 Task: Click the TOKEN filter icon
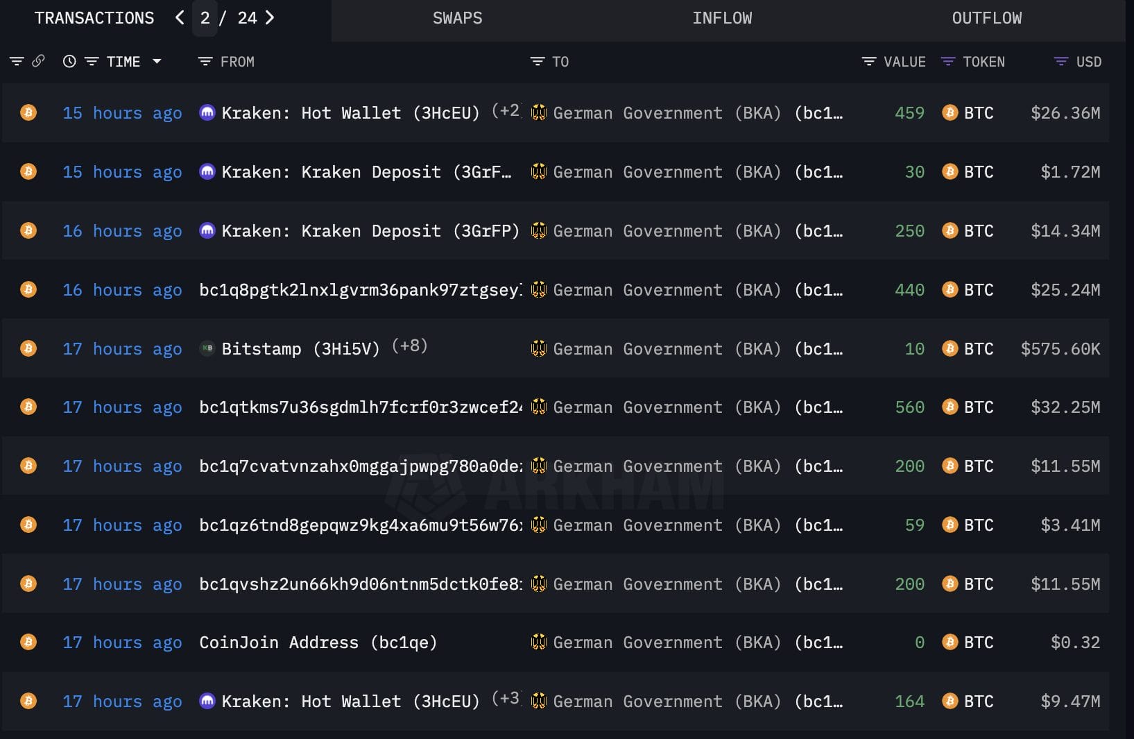(x=947, y=62)
